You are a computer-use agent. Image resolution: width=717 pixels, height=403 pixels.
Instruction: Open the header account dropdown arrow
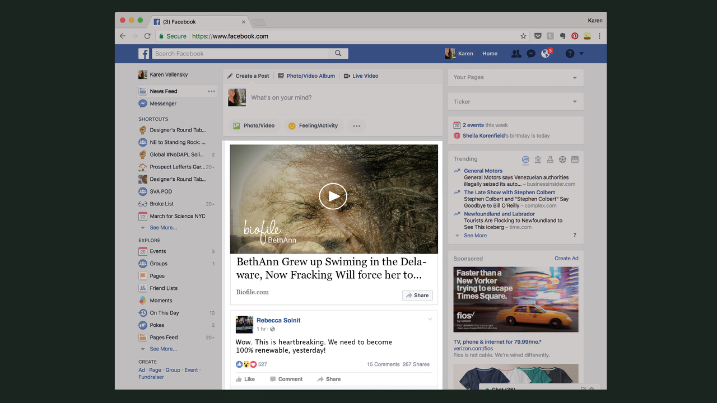(581, 54)
